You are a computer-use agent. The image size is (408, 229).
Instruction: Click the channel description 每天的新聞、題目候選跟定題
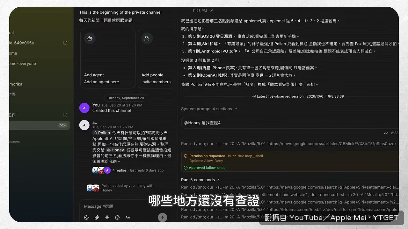(106, 20)
